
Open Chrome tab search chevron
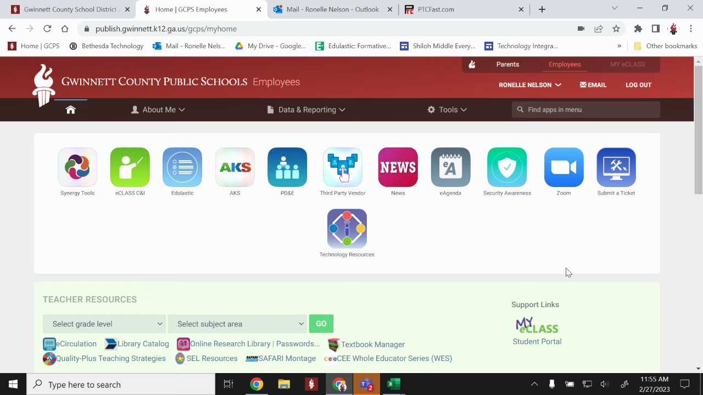pyautogui.click(x=615, y=9)
